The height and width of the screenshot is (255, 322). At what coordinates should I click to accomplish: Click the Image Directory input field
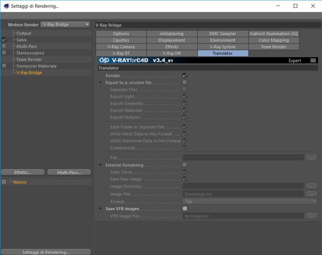243,186
